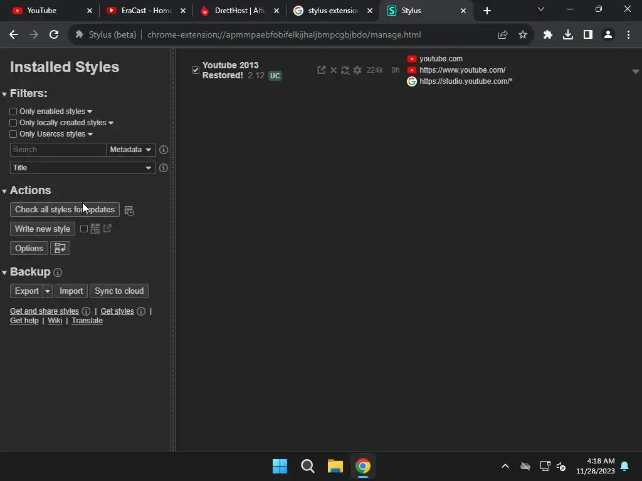Open the Chrome profile icon
Viewport: 642px width, 481px height.
(x=608, y=35)
